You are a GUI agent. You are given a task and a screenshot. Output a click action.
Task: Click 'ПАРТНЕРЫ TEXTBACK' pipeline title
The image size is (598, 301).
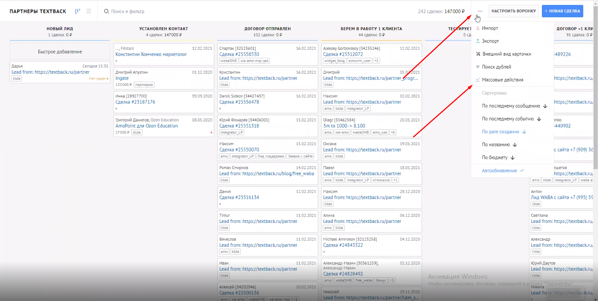(x=38, y=11)
